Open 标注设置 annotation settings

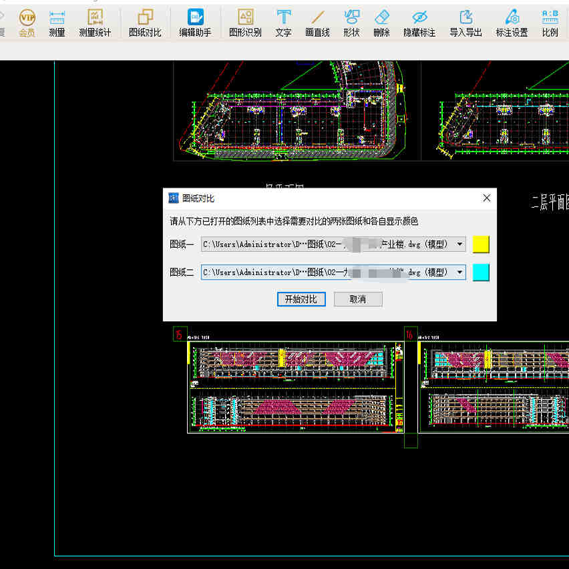pyautogui.click(x=512, y=23)
